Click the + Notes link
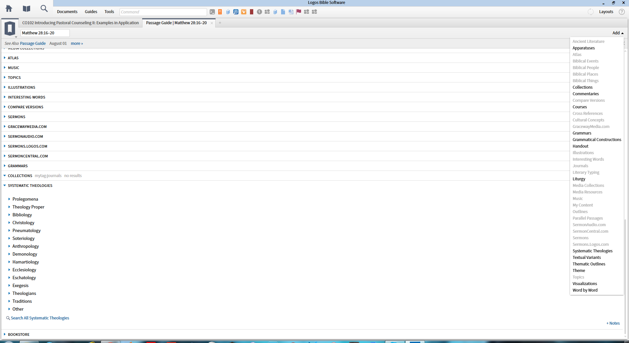Viewport: 629px width, 343px height. point(613,323)
